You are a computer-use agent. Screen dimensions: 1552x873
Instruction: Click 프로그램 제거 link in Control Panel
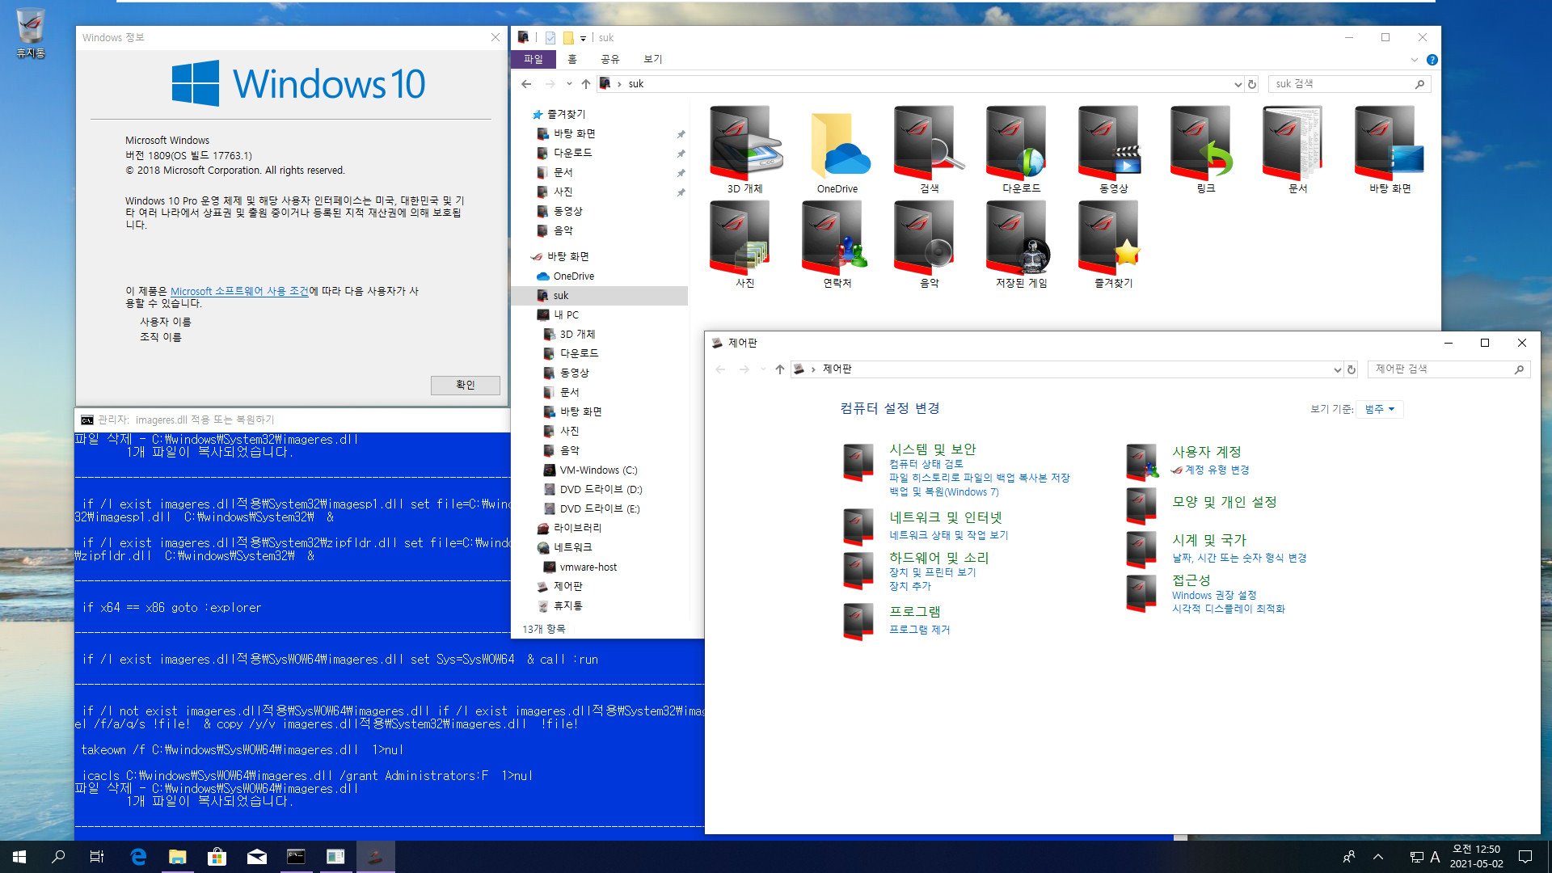point(919,629)
